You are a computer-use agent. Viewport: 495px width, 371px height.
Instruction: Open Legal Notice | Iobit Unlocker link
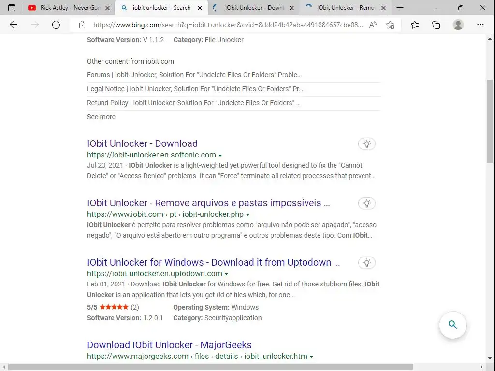195,89
